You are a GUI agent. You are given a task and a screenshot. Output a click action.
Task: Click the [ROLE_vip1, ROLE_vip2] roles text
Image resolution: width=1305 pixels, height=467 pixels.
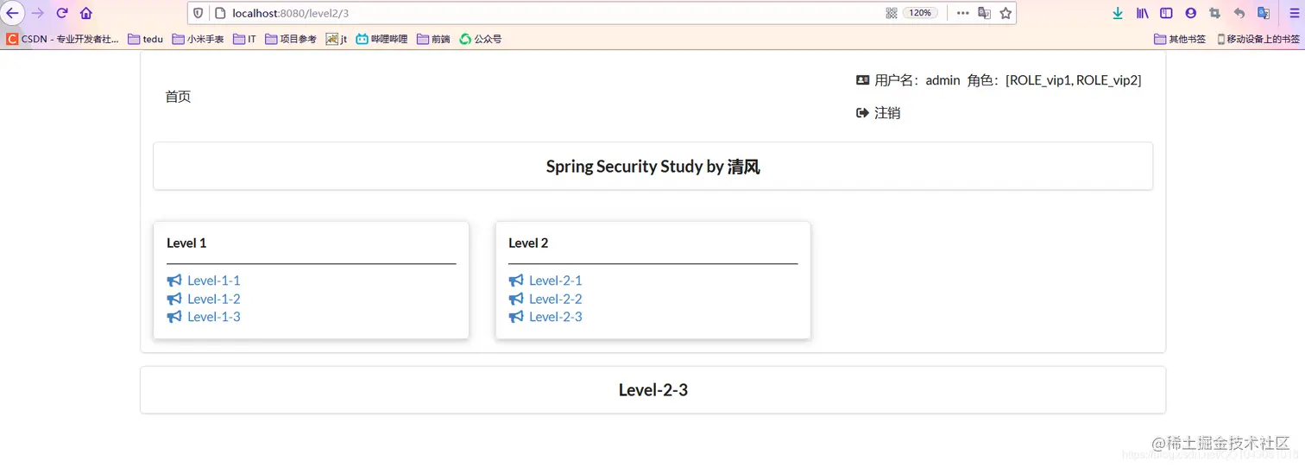1074,80
